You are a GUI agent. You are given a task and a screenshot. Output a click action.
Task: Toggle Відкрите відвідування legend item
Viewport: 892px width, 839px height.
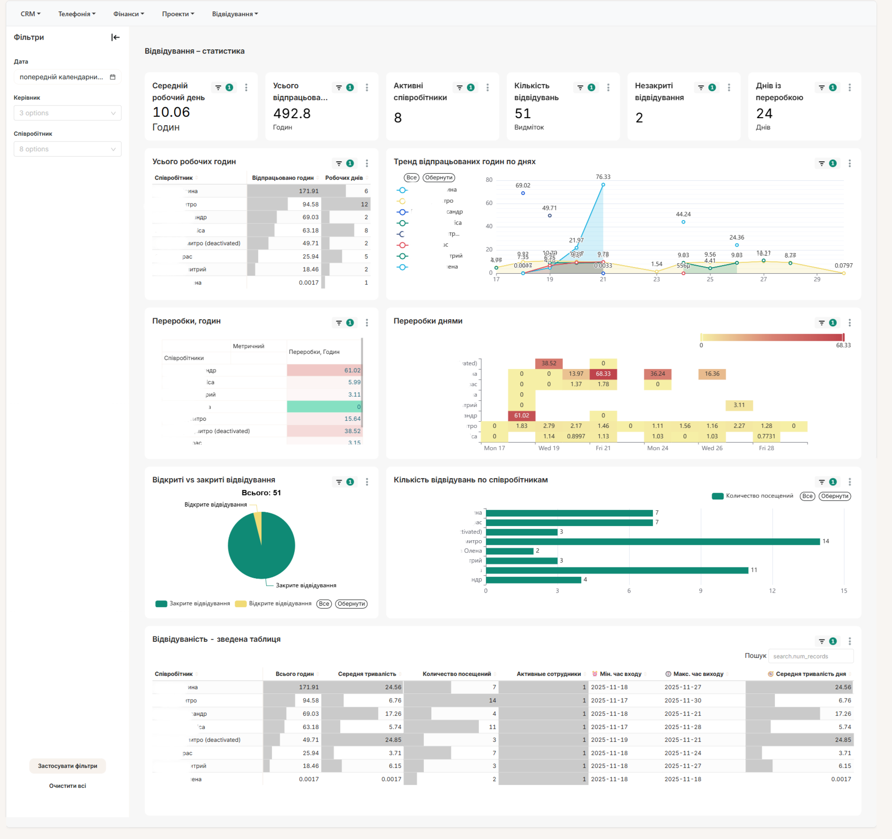pyautogui.click(x=273, y=604)
